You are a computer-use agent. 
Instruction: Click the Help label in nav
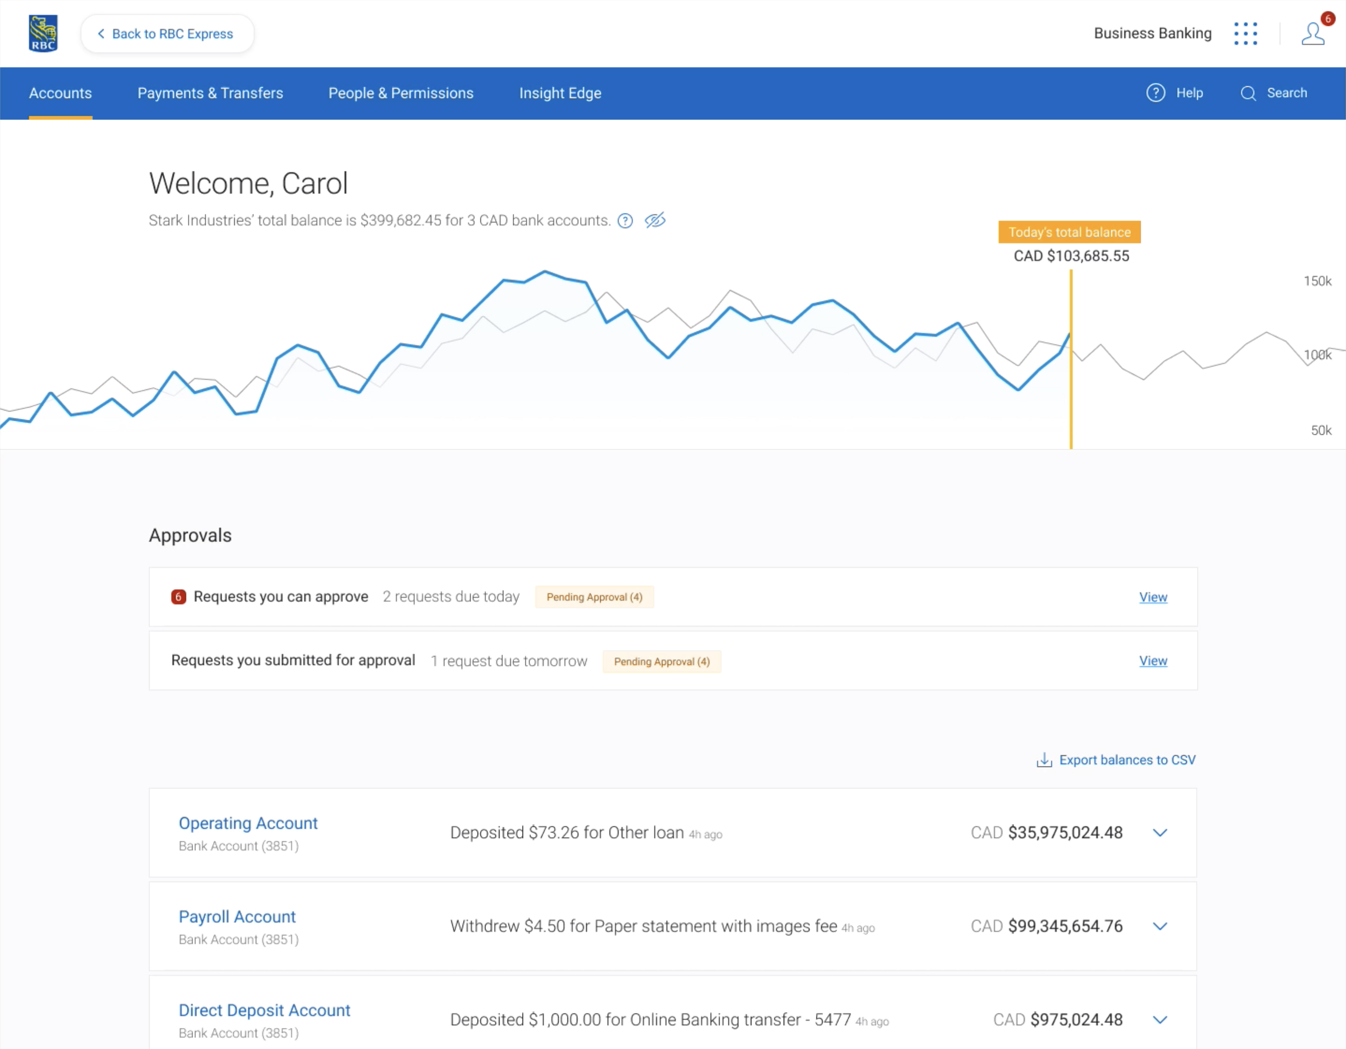[1189, 93]
